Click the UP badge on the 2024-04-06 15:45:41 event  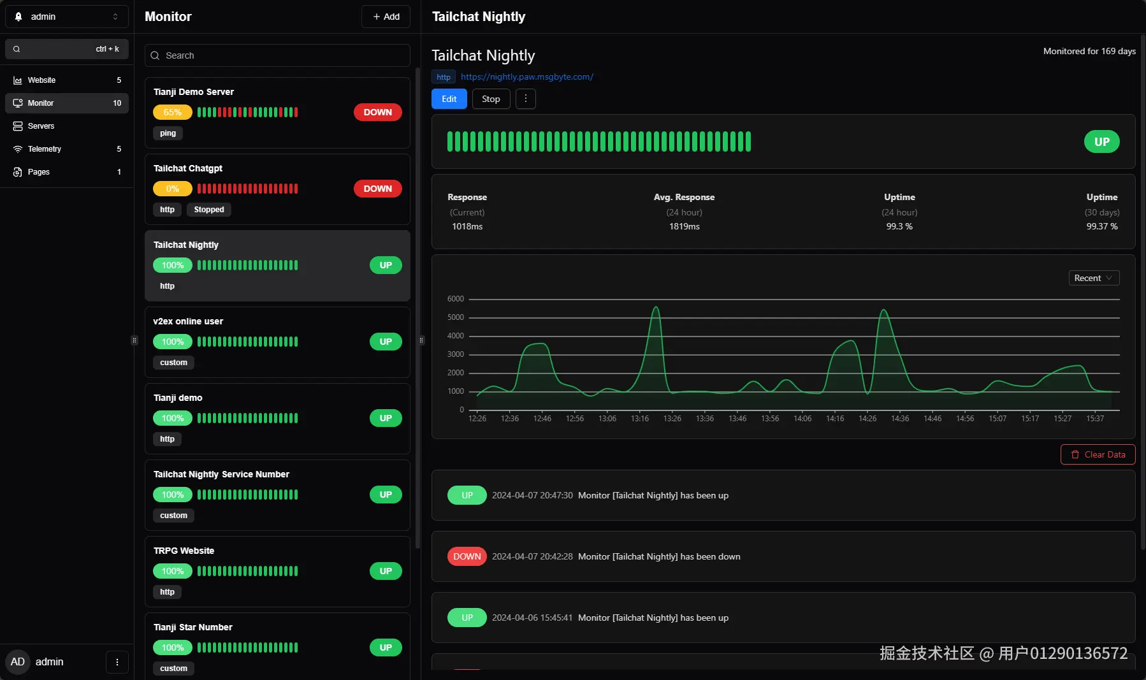(467, 618)
